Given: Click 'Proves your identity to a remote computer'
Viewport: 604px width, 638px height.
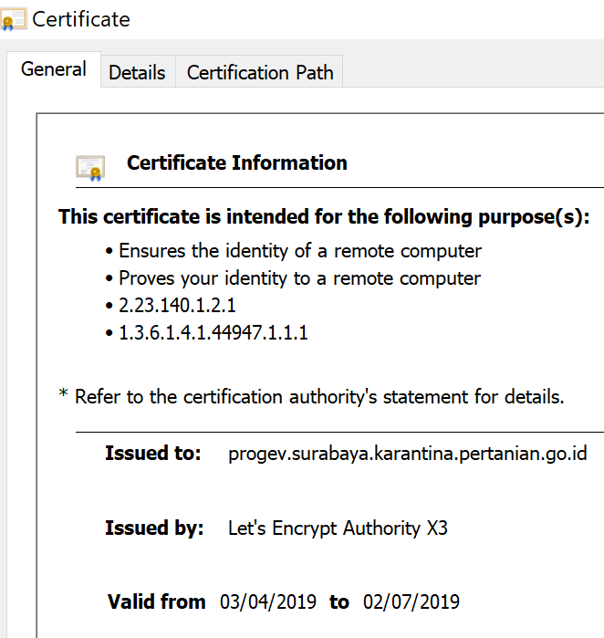Looking at the screenshot, I should [x=299, y=278].
